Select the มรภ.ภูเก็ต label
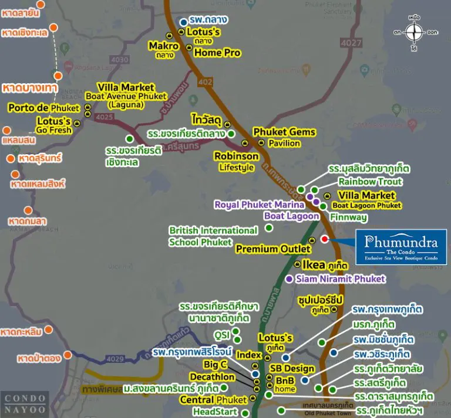The height and width of the screenshot is (418, 451). (374, 325)
